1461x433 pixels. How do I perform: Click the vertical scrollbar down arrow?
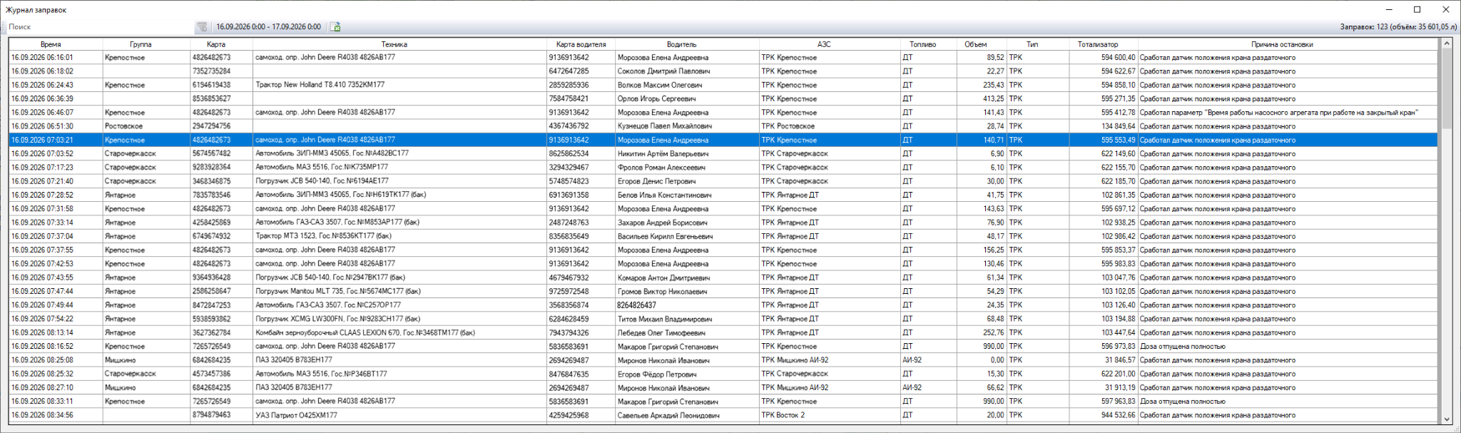coord(1446,419)
